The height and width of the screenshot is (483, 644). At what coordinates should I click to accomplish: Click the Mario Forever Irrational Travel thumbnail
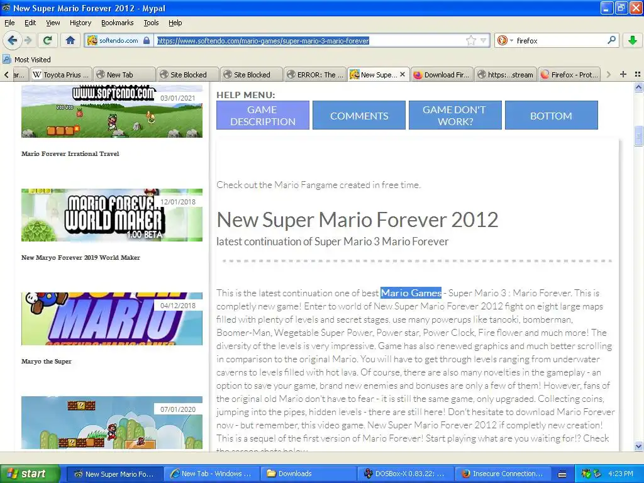click(112, 111)
